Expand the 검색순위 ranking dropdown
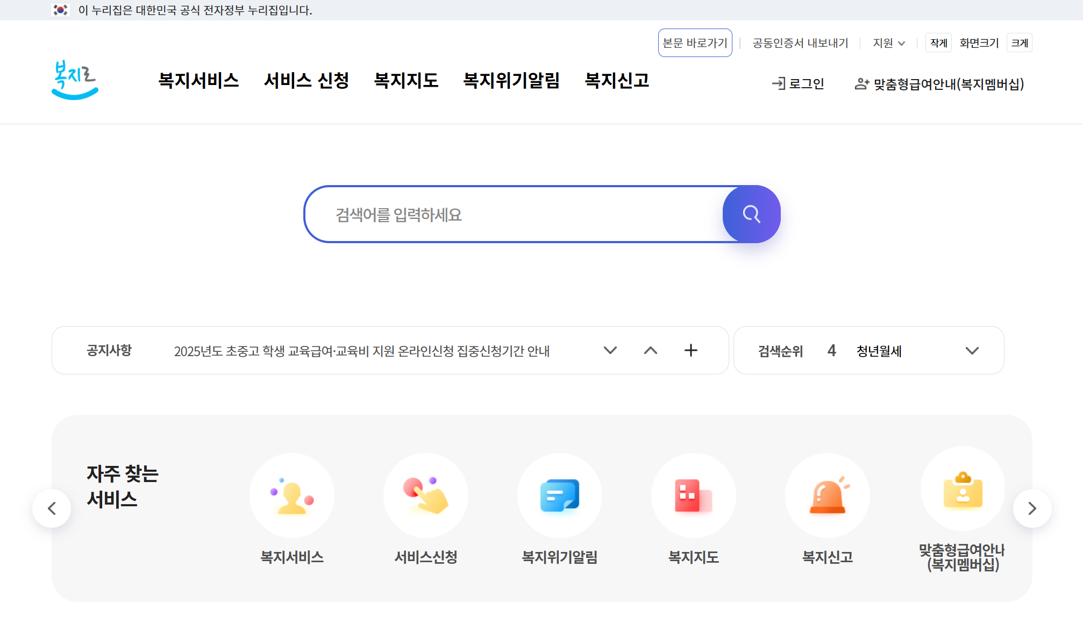1083x623 pixels. pyautogui.click(x=972, y=351)
